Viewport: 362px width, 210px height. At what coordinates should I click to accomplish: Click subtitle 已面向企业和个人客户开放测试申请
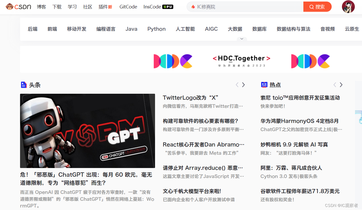coord(199,200)
